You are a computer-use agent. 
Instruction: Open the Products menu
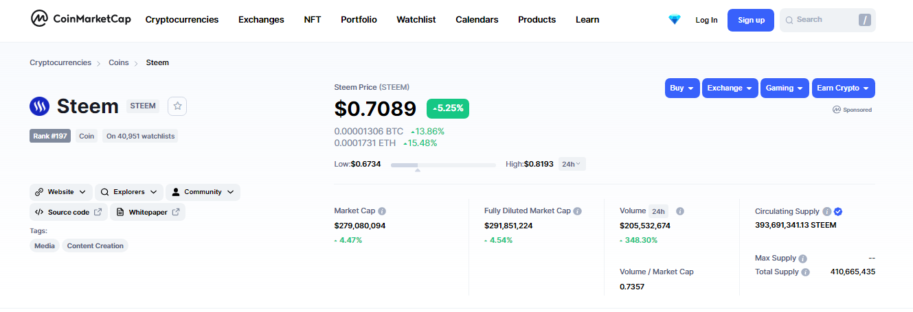coord(537,19)
